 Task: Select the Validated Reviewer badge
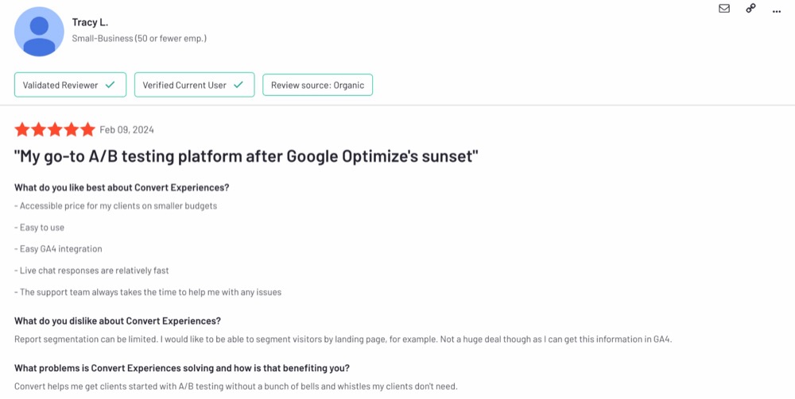point(70,85)
